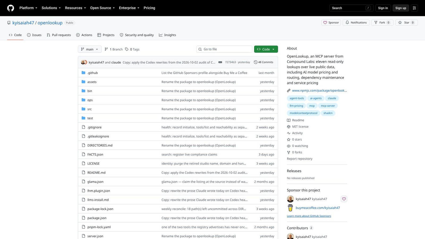Open the main branch dropdown

(90, 49)
